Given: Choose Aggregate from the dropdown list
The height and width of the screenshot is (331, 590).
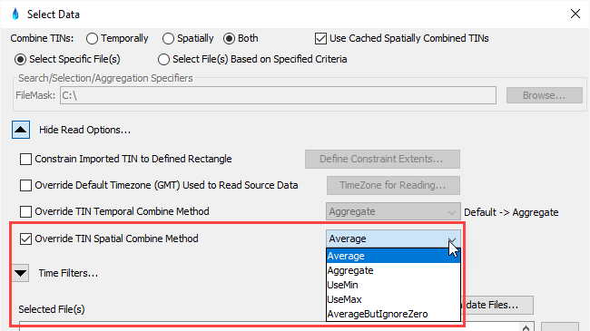Looking at the screenshot, I should pos(393,270).
